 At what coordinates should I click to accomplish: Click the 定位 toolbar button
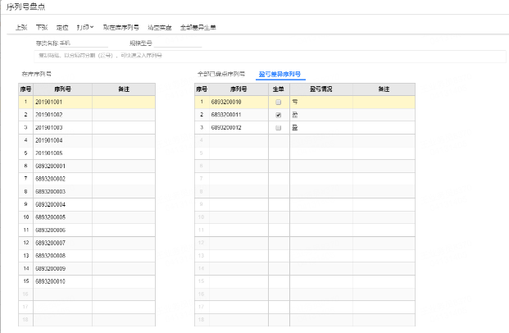[x=62, y=28]
